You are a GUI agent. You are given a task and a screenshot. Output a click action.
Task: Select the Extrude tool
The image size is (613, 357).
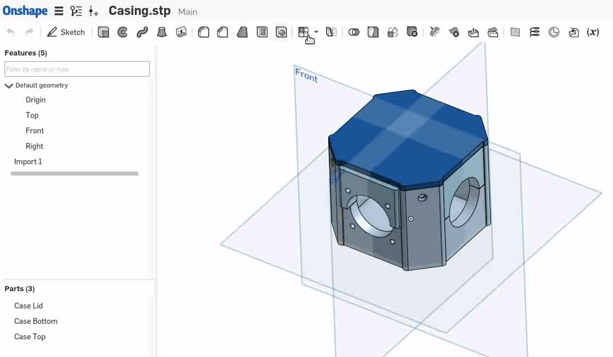[103, 32]
